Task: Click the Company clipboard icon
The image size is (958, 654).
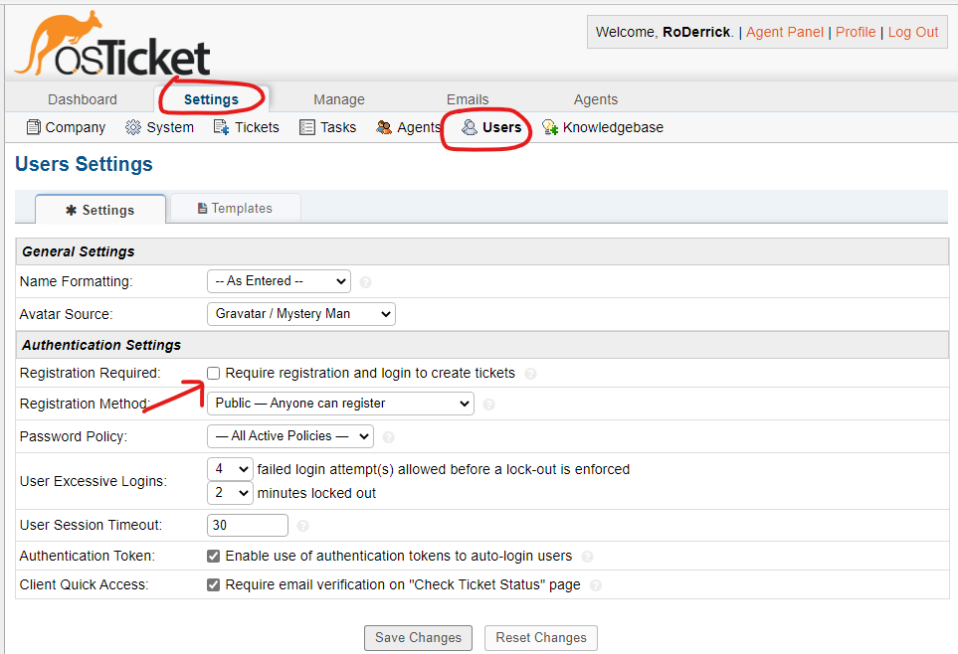Action: coord(34,127)
